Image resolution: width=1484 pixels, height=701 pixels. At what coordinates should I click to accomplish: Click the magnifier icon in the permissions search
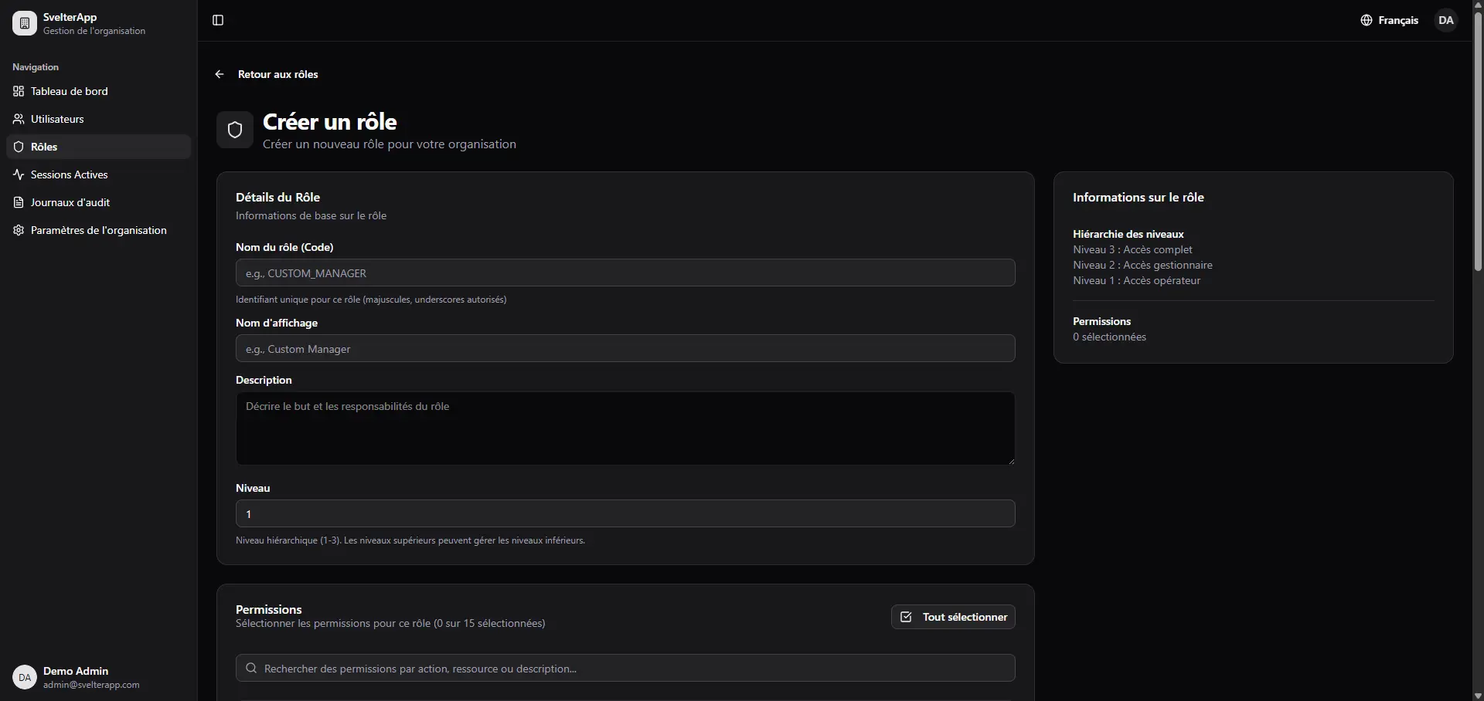coord(252,669)
